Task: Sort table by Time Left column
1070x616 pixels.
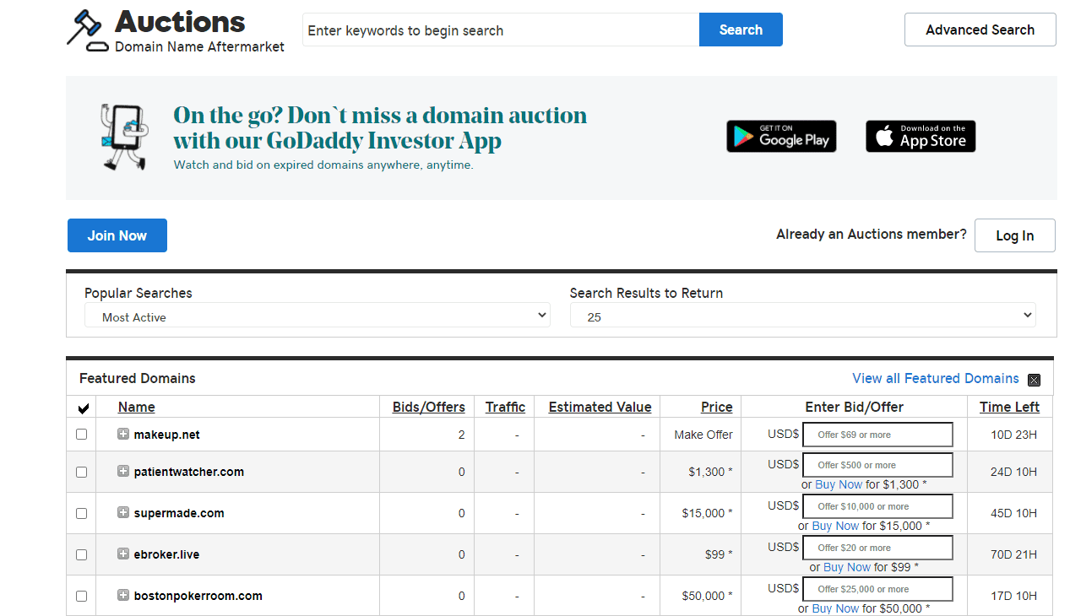Action: (x=1009, y=407)
